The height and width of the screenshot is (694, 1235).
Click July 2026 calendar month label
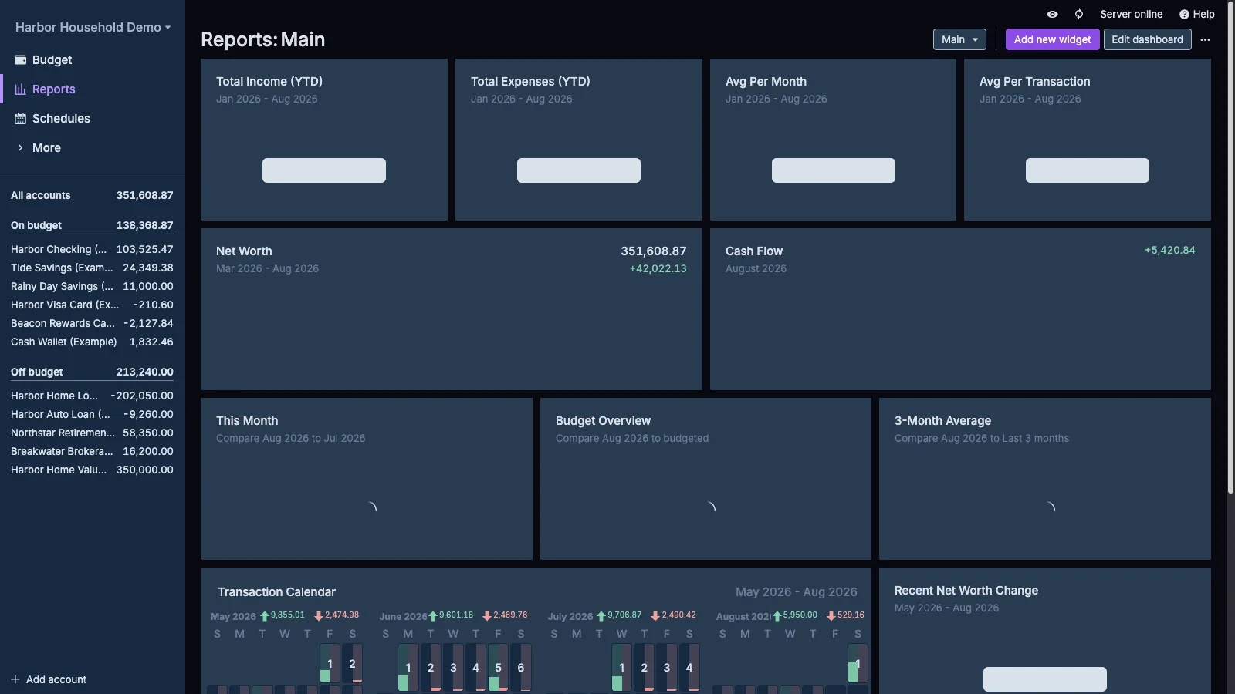[570, 617]
